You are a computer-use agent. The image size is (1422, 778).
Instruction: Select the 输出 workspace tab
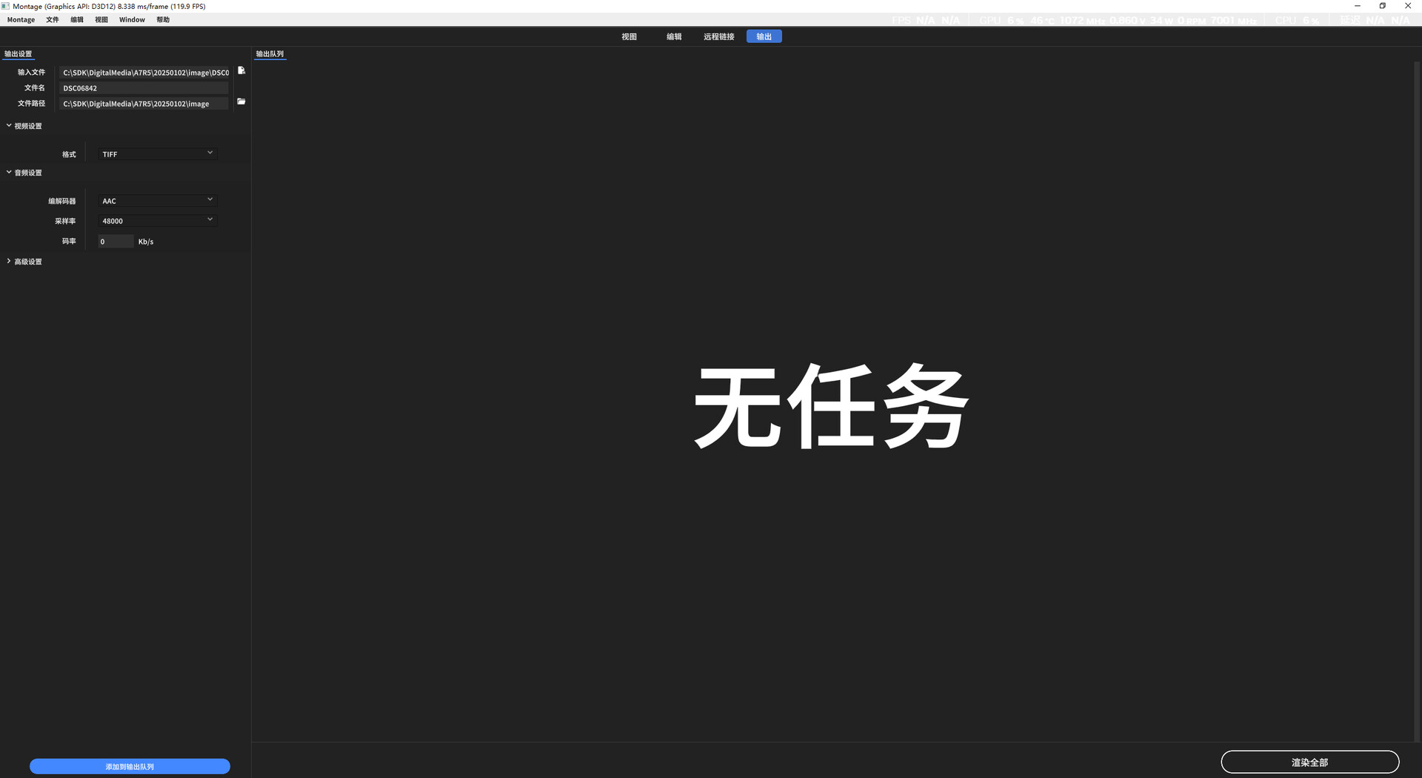point(764,36)
